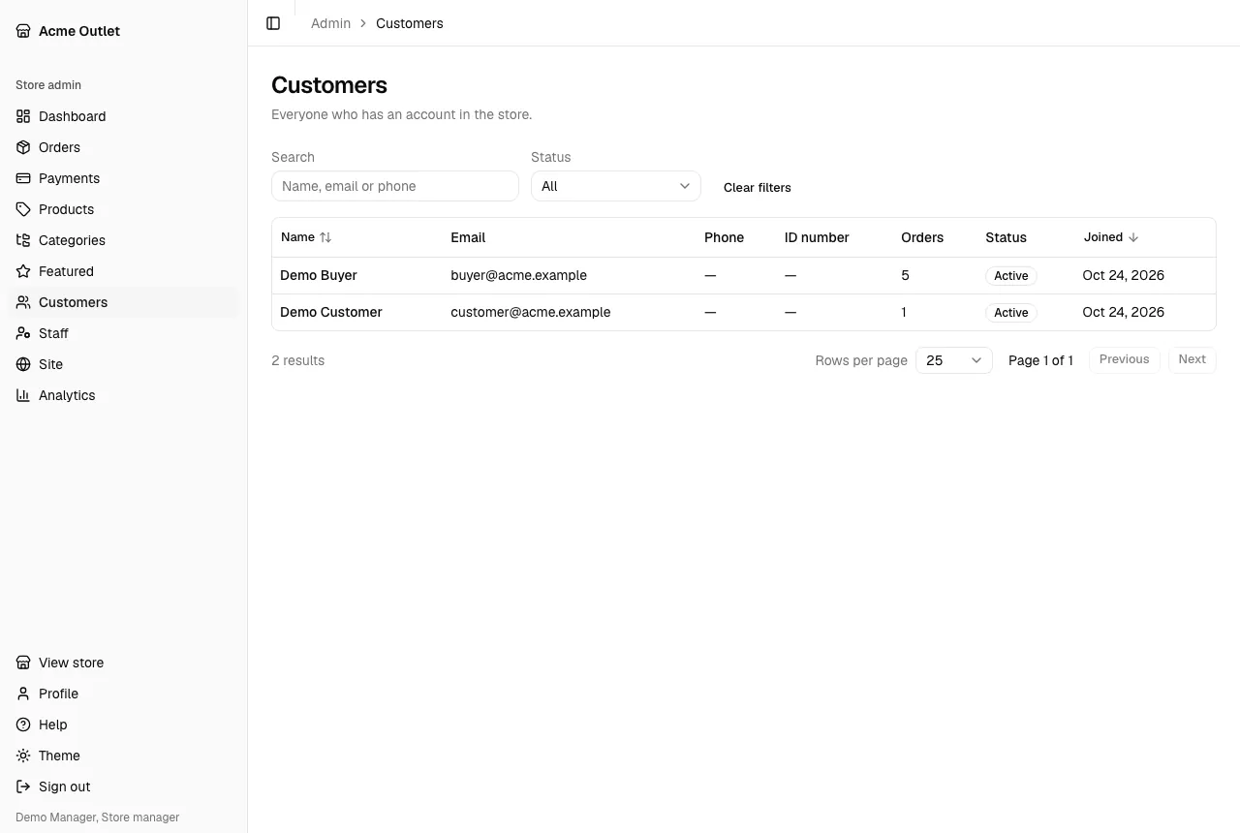Viewport: 1240px width, 833px height.
Task: Open the Dashboard grid icon
Action: tap(23, 116)
